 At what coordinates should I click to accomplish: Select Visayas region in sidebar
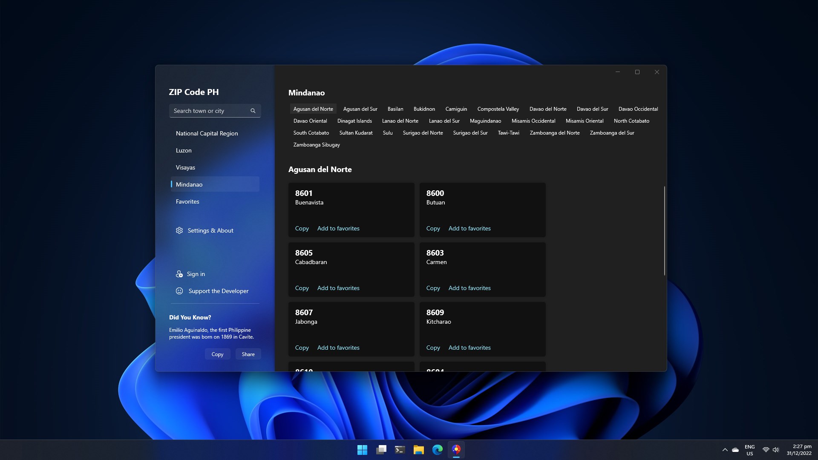(185, 167)
